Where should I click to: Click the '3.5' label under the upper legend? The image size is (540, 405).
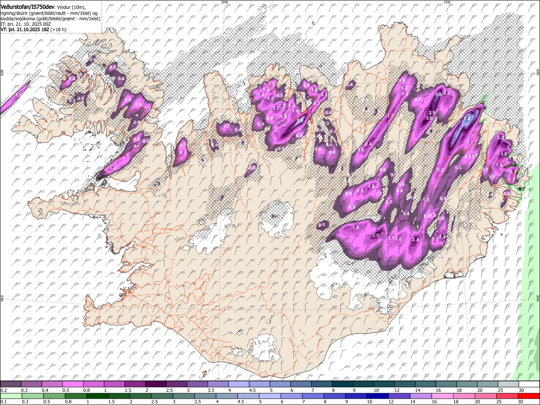[211, 390]
